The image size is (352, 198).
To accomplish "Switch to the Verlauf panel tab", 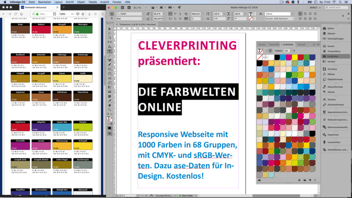I will coord(301,44).
